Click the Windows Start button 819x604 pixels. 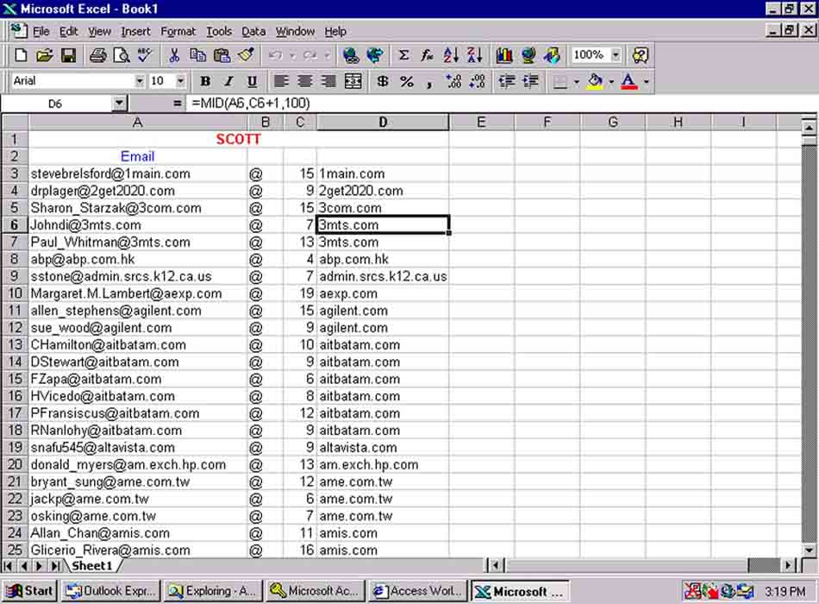point(29,591)
